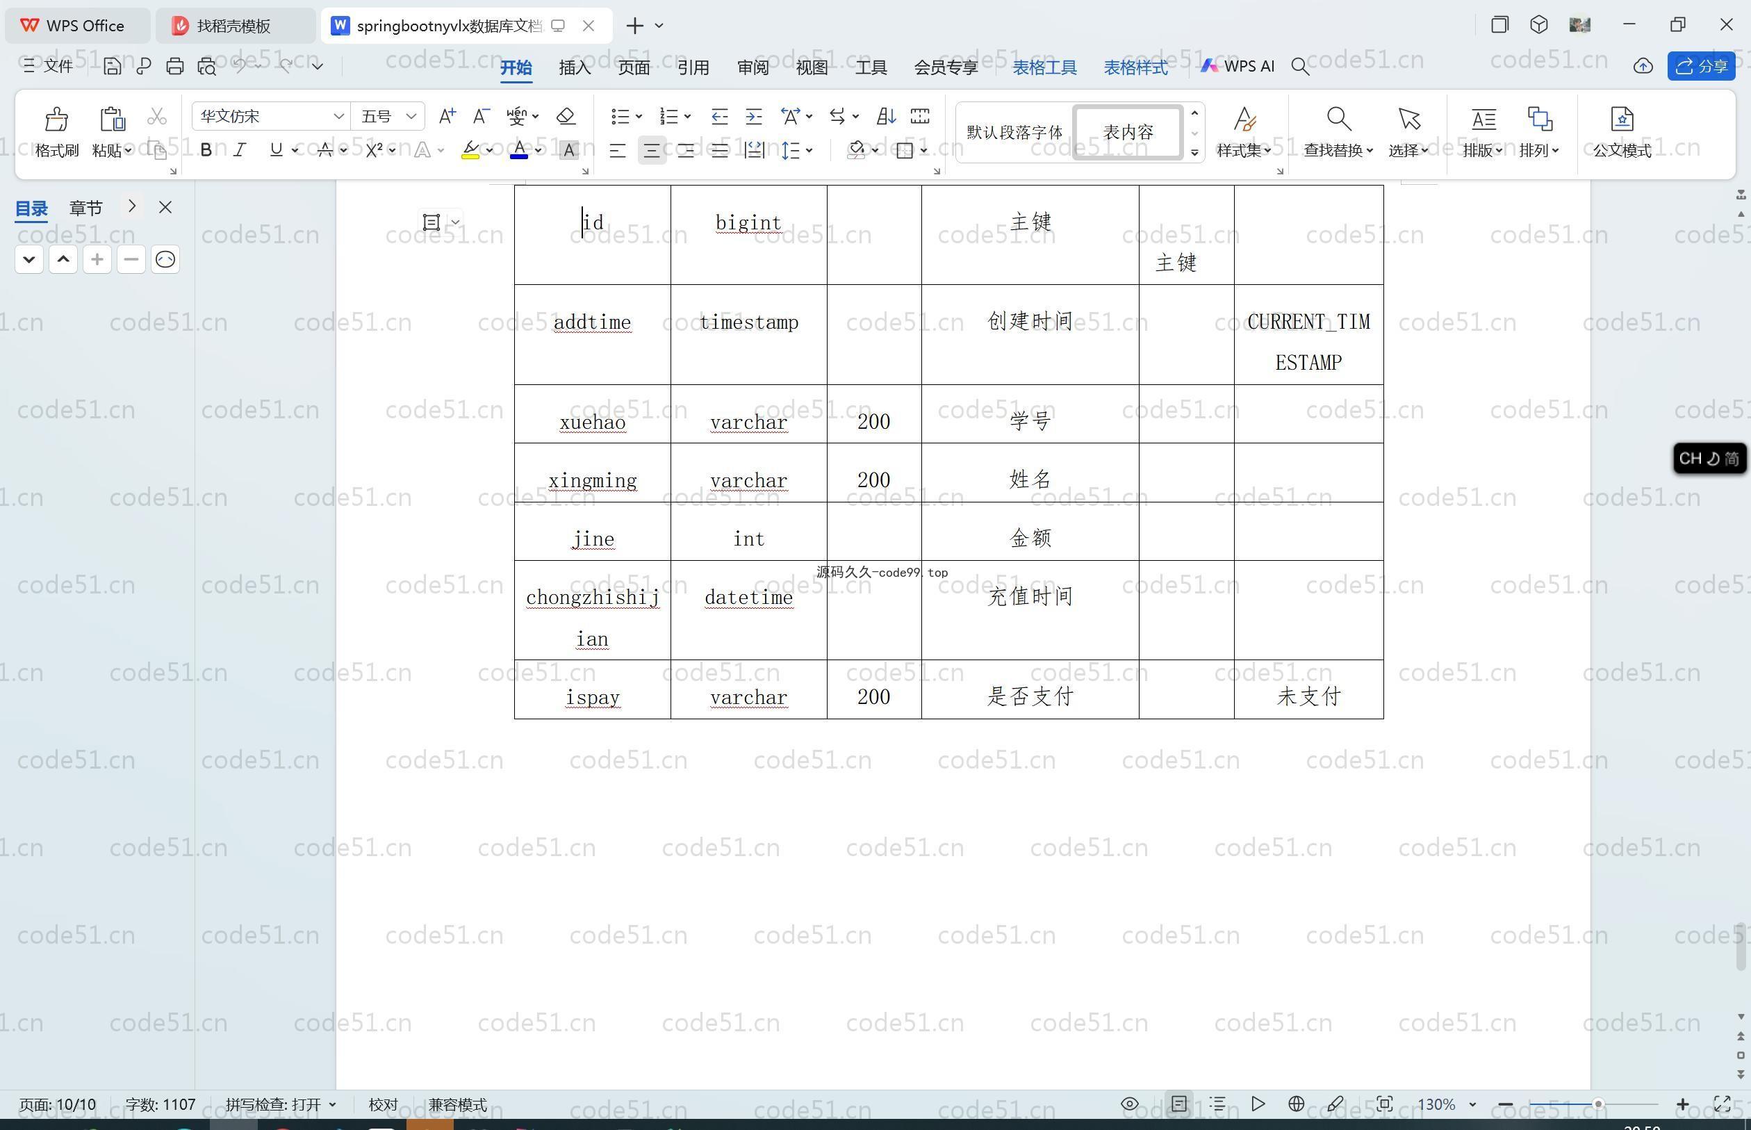Click the Print icon in quick toolbar
The width and height of the screenshot is (1751, 1130).
coord(174,67)
